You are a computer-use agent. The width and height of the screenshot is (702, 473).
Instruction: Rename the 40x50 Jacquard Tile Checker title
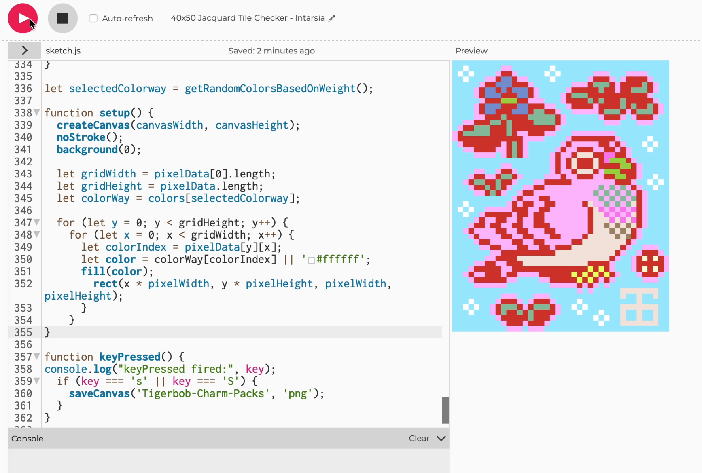[248, 18]
